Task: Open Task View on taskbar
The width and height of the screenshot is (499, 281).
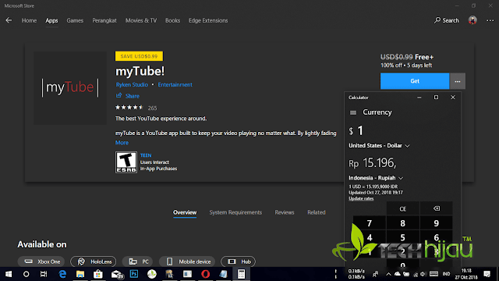Action: pos(44,274)
